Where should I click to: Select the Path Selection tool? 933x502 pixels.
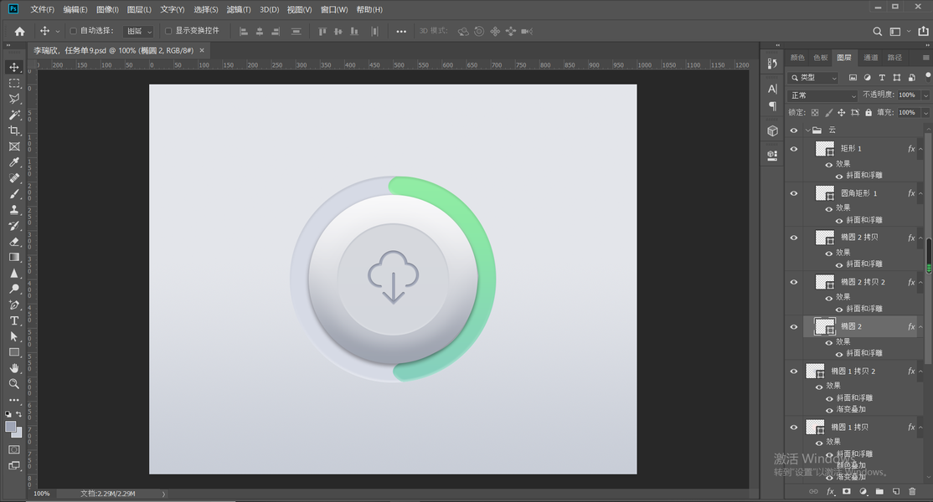14,336
